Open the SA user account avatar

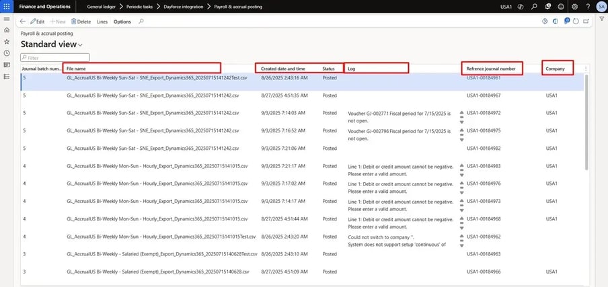(601, 7)
